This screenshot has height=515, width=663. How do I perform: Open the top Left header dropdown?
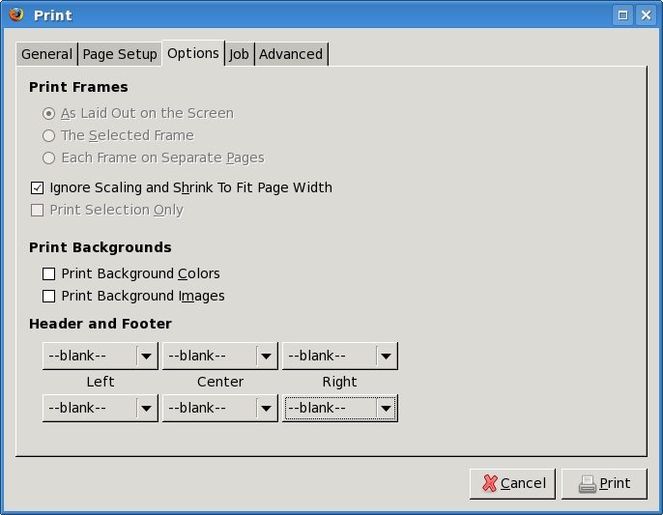[100, 356]
